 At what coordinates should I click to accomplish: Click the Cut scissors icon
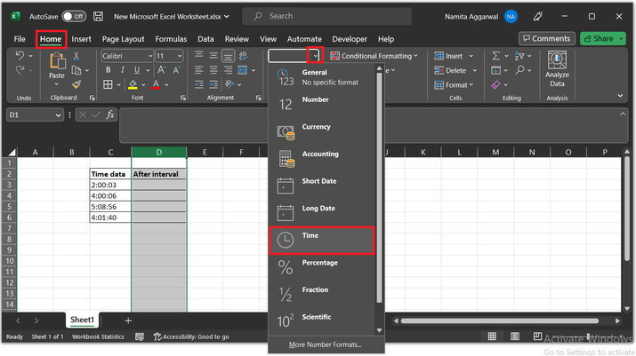tap(76, 56)
